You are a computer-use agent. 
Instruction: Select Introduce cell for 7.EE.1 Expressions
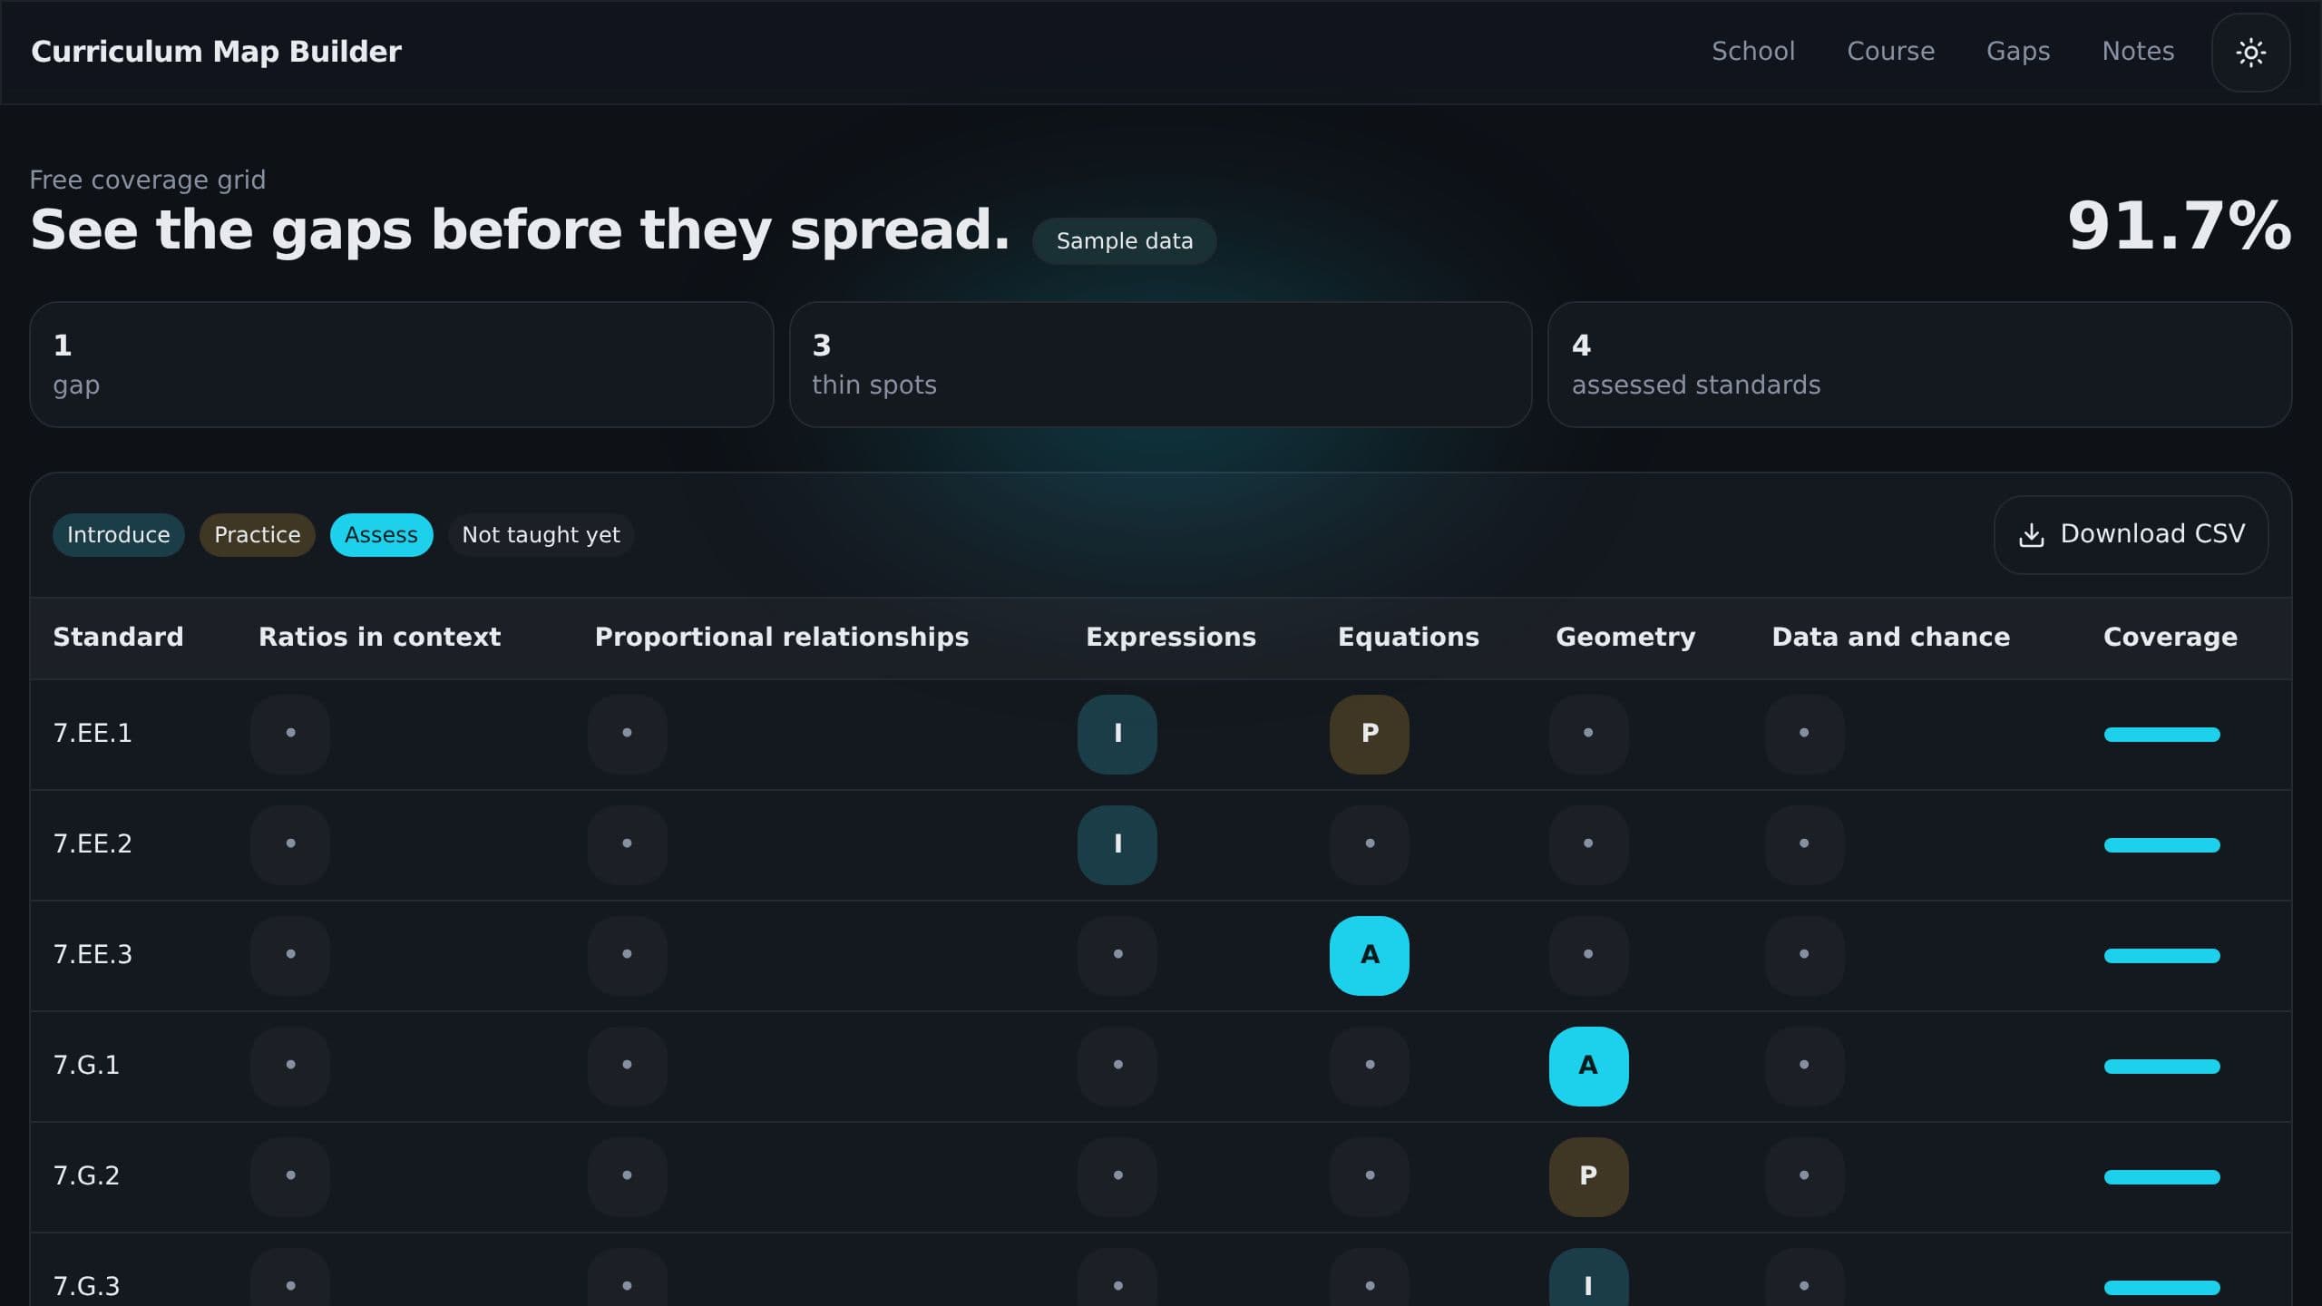click(x=1117, y=734)
